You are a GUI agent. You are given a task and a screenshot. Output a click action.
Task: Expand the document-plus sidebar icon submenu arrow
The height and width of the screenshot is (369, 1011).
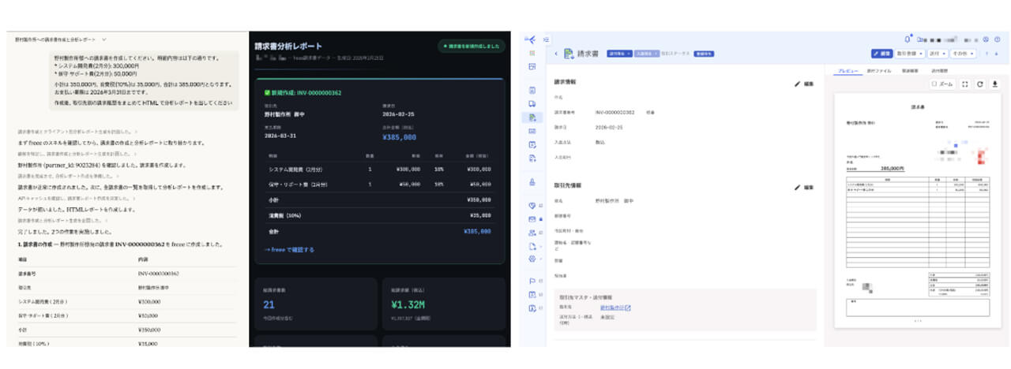pos(541,245)
